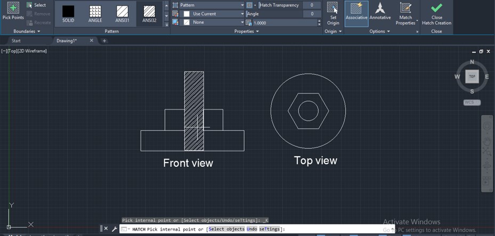Screen dimensions: 495x236
Task: Toggle the Annotative hatch option
Action: 380,12
